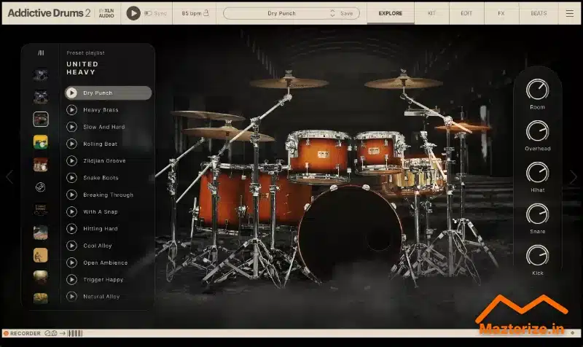Adjust the Room knob
Viewport: 583px width, 347px height.
537,89
